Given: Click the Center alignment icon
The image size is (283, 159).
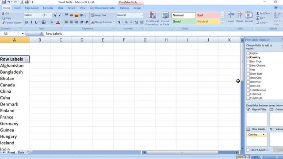Looking at the screenshot, I should pos(71,22).
